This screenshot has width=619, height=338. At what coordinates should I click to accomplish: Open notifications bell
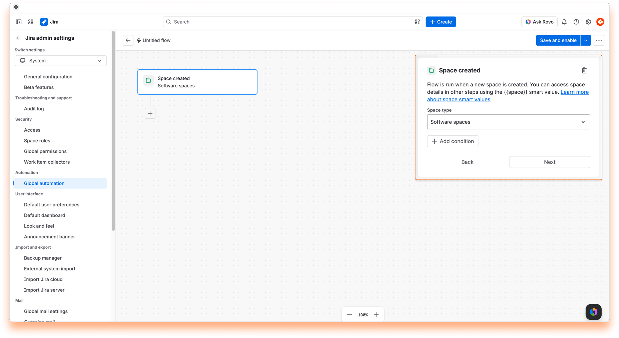tap(564, 22)
